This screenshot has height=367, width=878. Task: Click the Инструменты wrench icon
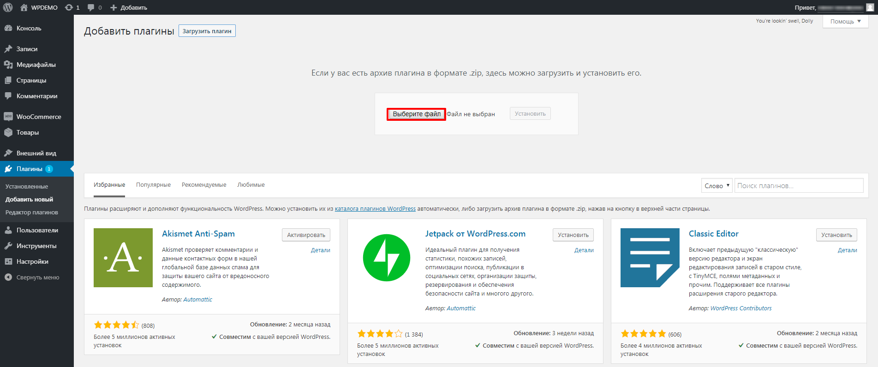[8, 246]
